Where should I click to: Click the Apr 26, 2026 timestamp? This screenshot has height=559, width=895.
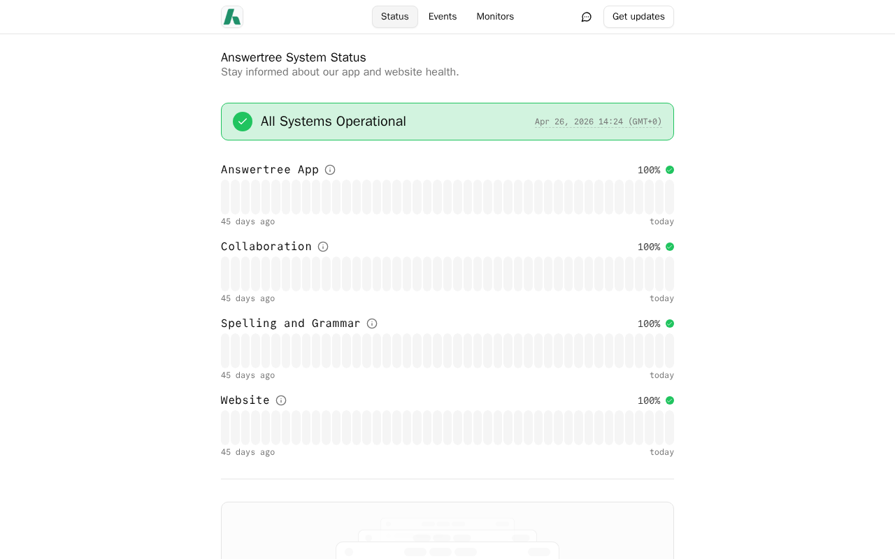point(598,122)
